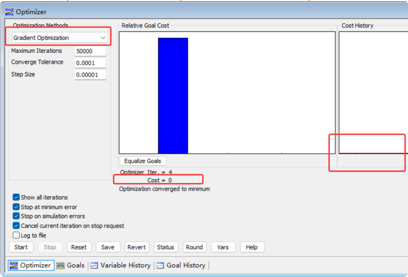
Task: Click Revert to restore values
Action: tap(136, 247)
